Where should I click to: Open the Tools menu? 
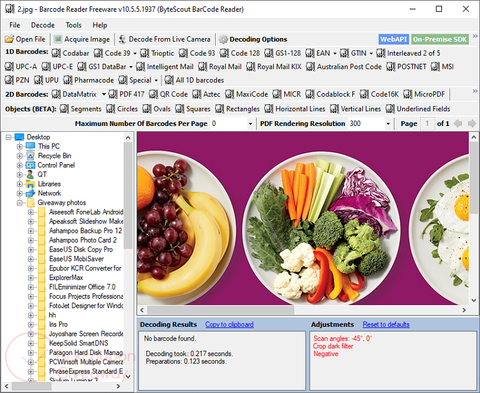pyautogui.click(x=74, y=25)
